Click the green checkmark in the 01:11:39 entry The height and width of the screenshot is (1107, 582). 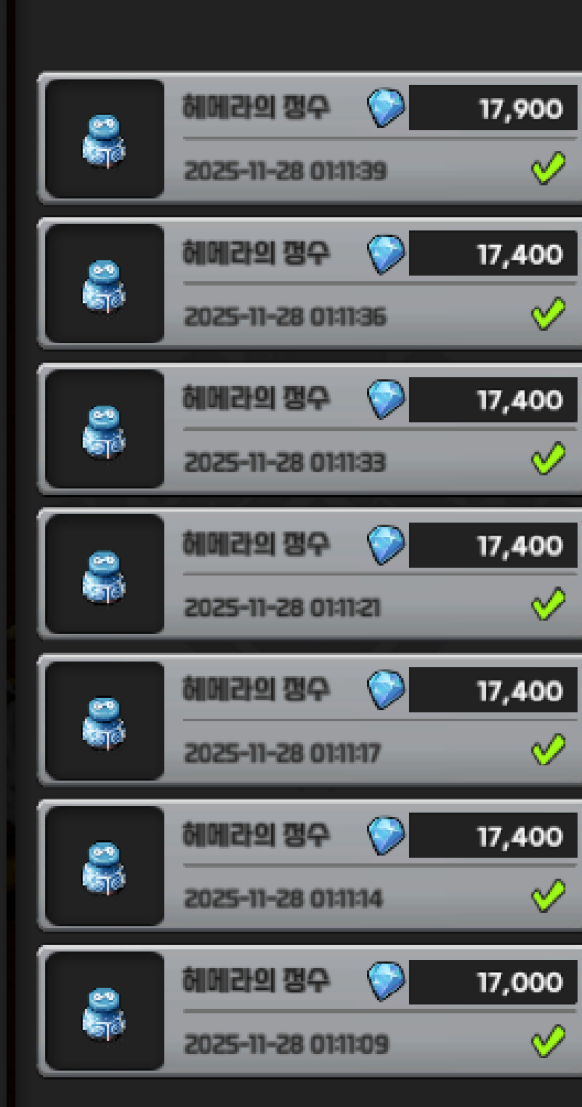(548, 171)
